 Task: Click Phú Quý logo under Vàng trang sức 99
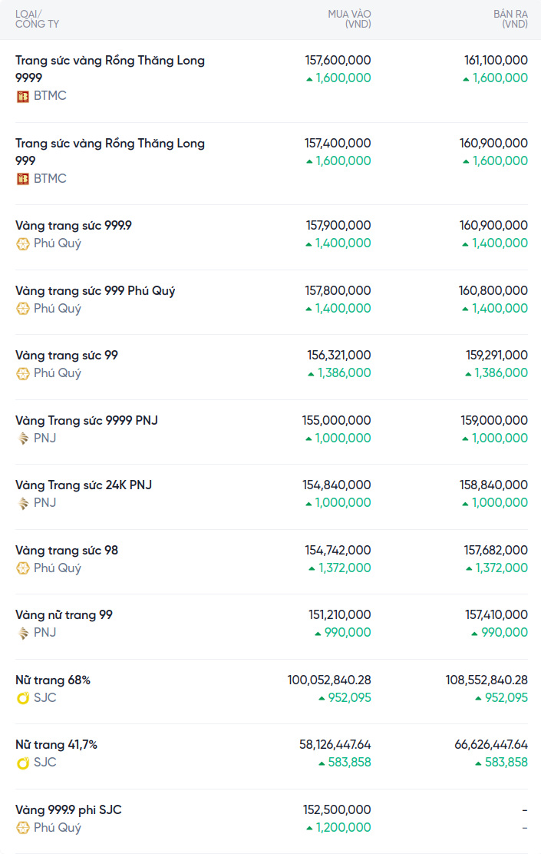tap(22, 373)
